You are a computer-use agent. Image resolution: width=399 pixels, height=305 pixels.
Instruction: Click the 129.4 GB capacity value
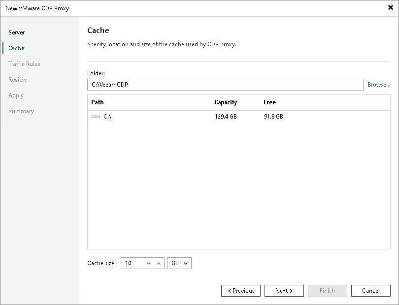click(x=226, y=117)
